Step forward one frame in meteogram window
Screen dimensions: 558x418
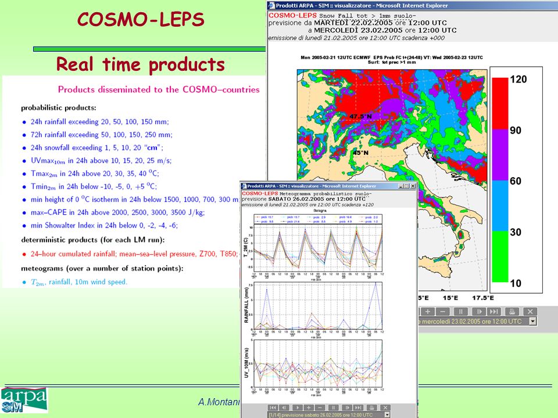(x=346, y=408)
